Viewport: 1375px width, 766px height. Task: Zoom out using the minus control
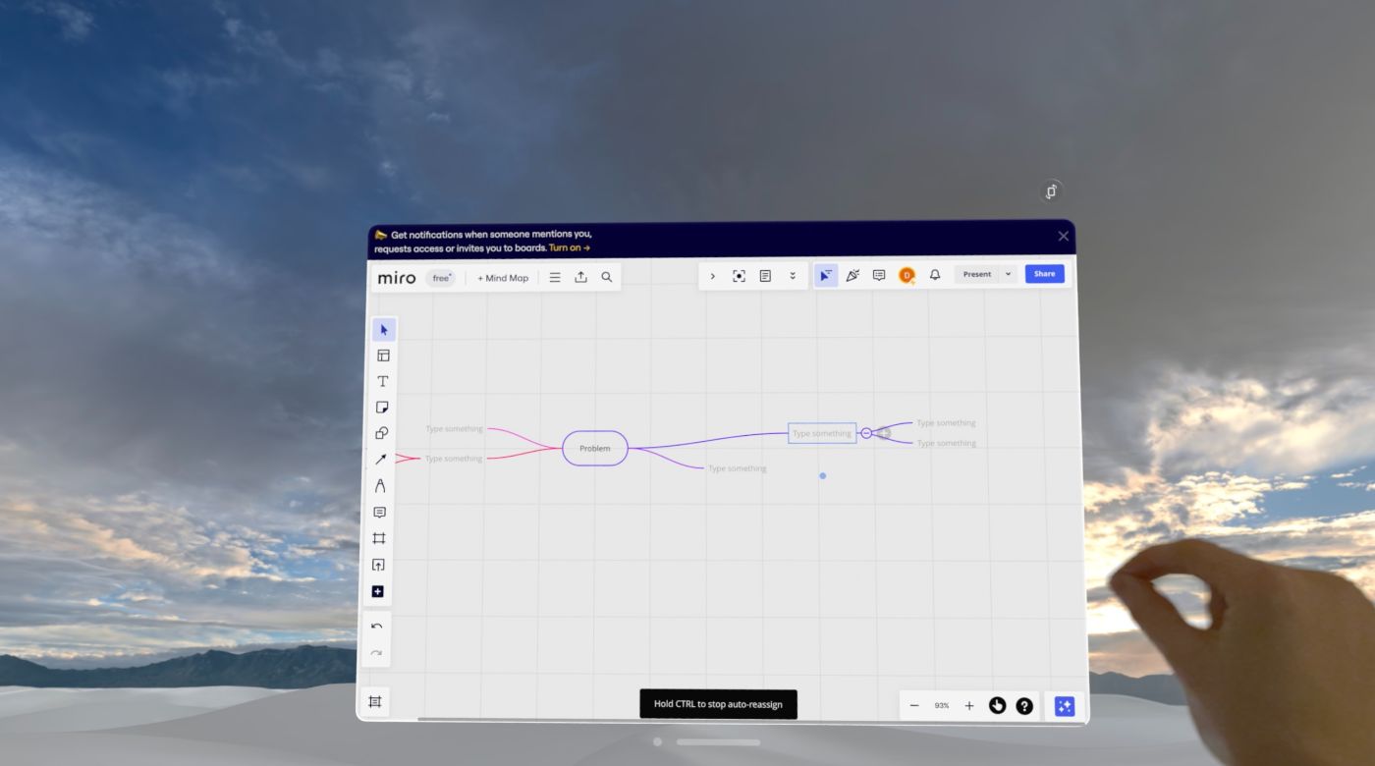click(913, 705)
